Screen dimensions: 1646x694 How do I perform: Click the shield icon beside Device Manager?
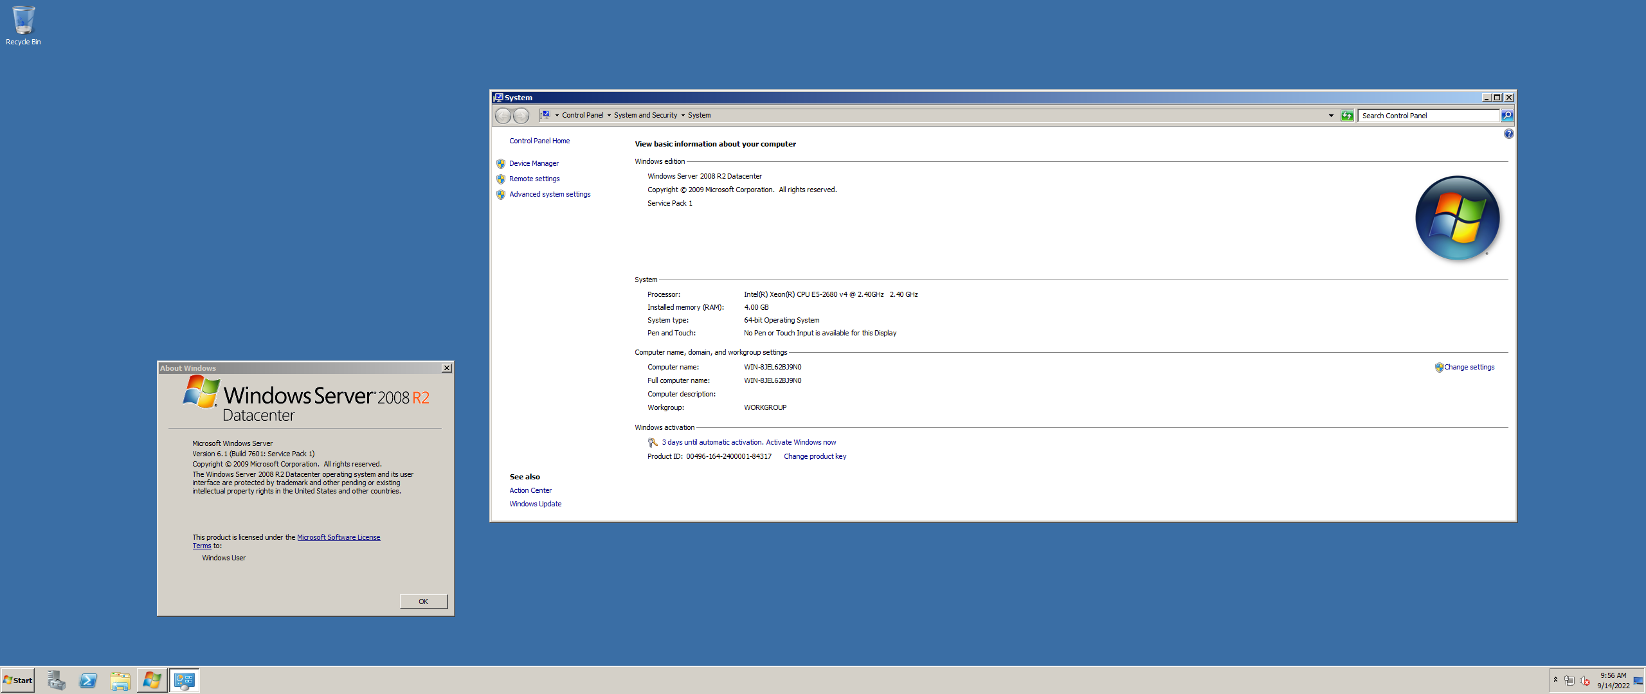pyautogui.click(x=501, y=163)
